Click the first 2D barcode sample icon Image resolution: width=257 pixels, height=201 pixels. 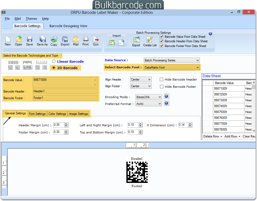10,67
